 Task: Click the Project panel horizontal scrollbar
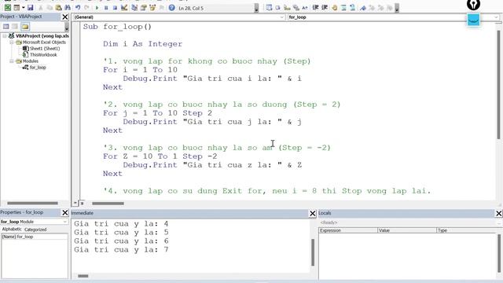click(32, 203)
